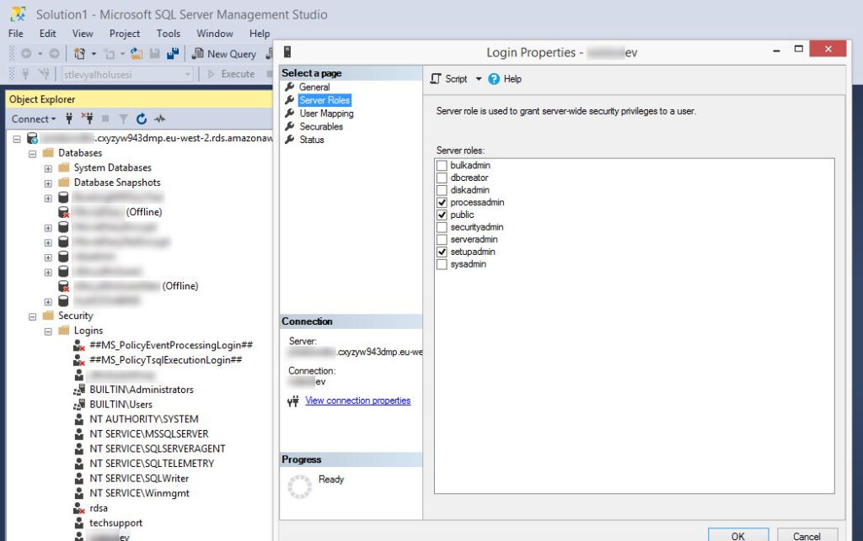Check the serveradmin role checkbox
This screenshot has width=863, height=541.
pyautogui.click(x=442, y=240)
